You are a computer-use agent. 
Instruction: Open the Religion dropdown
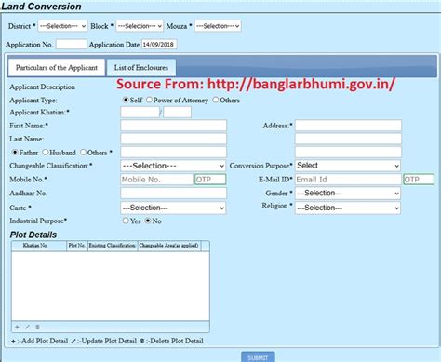(x=348, y=208)
